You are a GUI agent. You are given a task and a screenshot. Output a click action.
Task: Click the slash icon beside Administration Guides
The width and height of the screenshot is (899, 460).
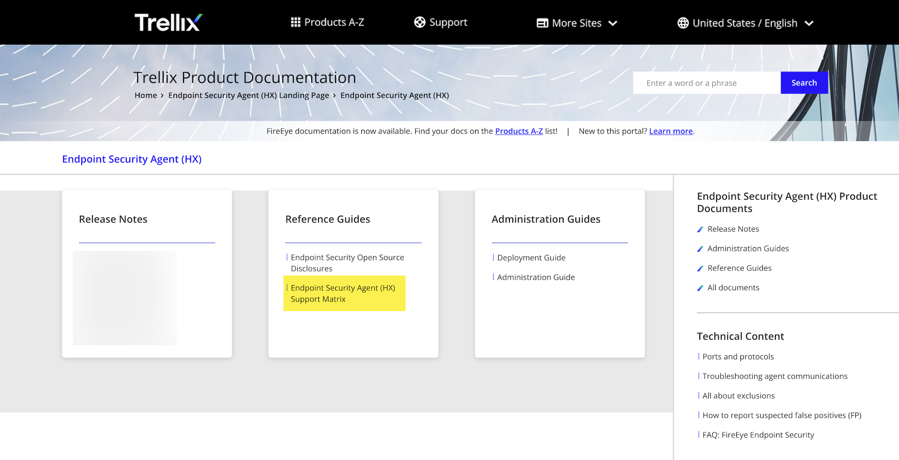coord(700,249)
